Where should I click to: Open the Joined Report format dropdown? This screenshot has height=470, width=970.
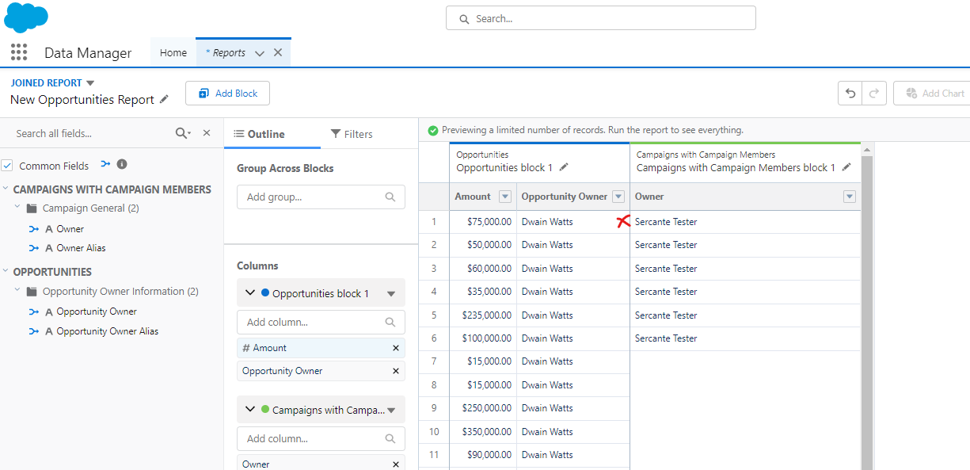90,83
